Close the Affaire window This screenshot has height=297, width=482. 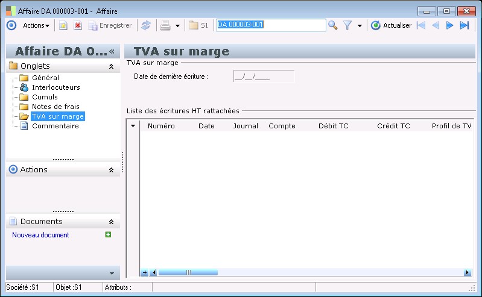pyautogui.click(x=466, y=11)
